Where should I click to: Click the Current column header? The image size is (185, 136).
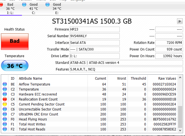[x=97, y=79]
